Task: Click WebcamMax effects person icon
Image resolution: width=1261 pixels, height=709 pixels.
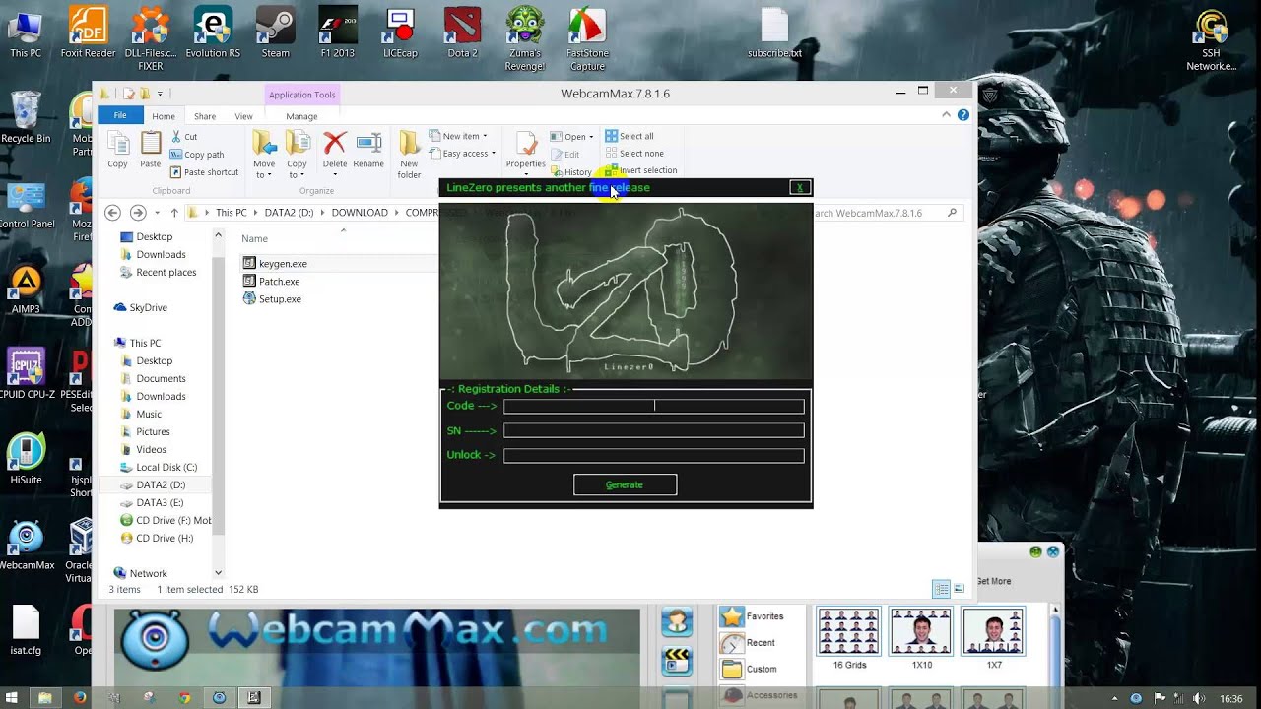Action: click(677, 622)
